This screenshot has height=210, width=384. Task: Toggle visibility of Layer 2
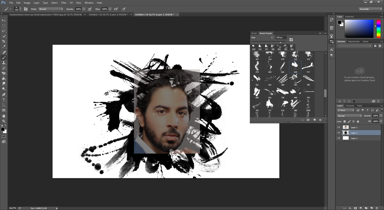pyautogui.click(x=339, y=138)
